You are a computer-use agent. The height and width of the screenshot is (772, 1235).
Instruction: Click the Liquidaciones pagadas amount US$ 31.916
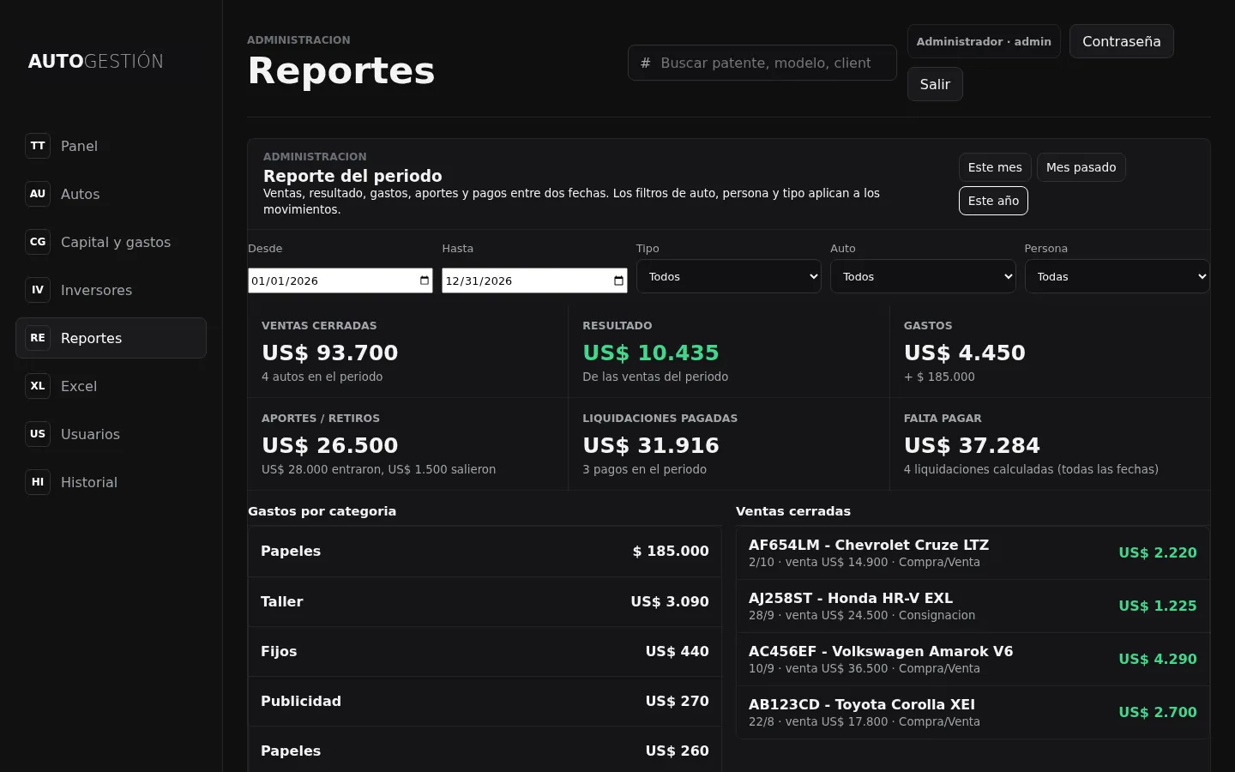651,445
